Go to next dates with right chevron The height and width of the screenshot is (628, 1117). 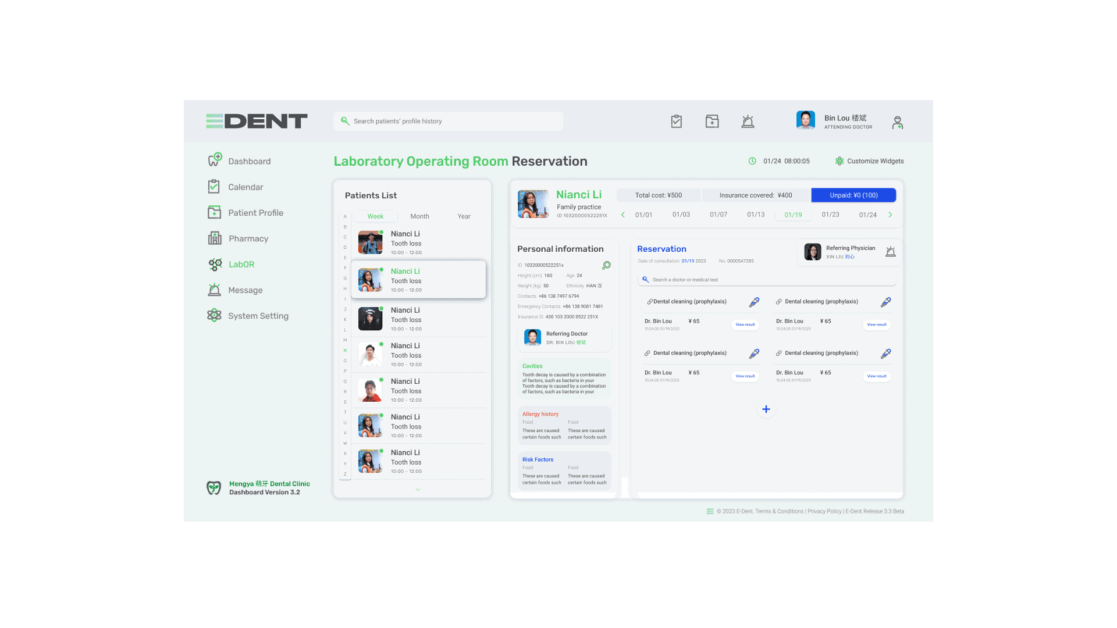tap(890, 215)
